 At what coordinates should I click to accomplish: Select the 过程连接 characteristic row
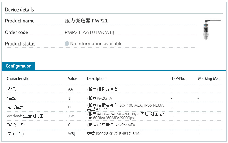[x=15, y=134]
